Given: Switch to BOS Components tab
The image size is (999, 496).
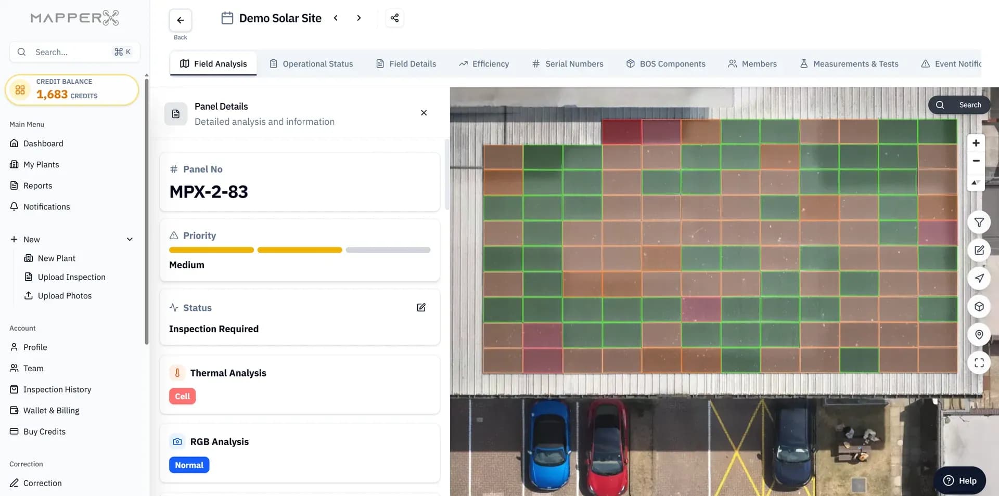Looking at the screenshot, I should (x=666, y=64).
